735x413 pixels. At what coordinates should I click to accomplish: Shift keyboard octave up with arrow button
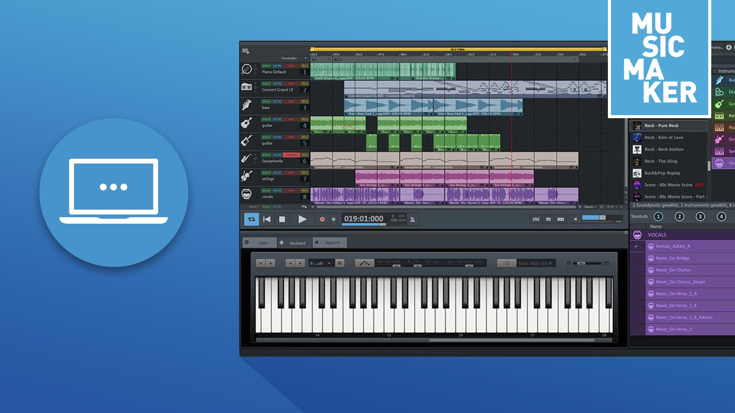pos(270,263)
